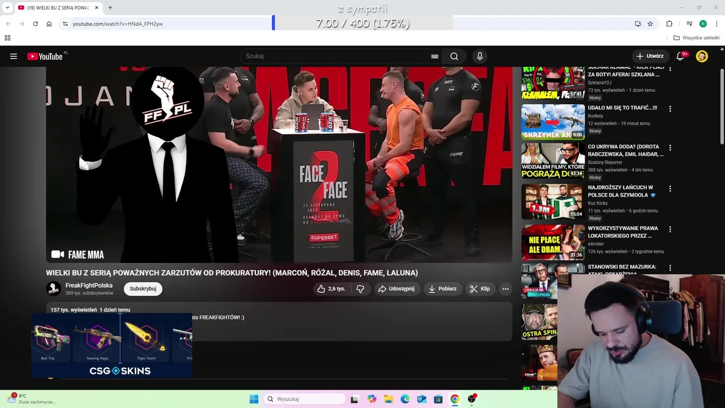Close the WIELKI BU YouTube tab
This screenshot has width=725, height=408.
96,8
